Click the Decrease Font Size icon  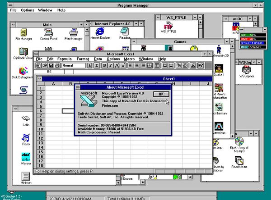pos(123,65)
